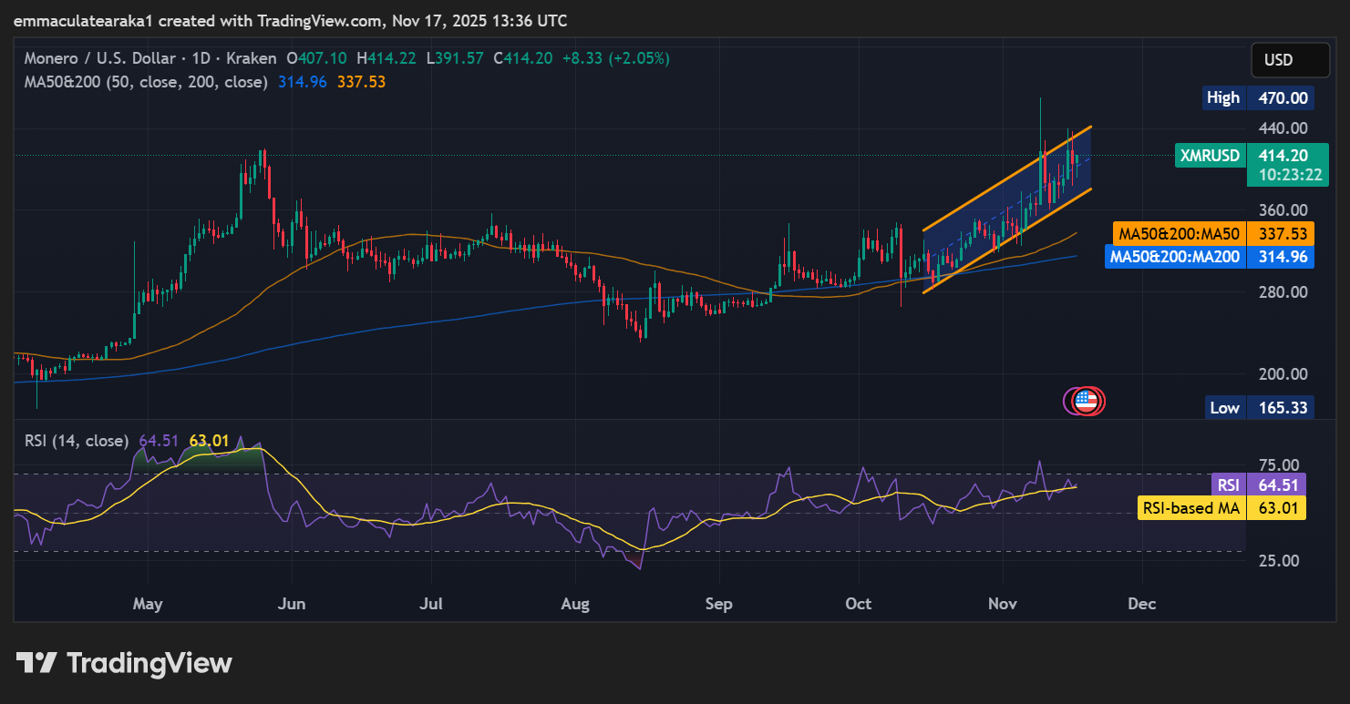The width and height of the screenshot is (1350, 704).
Task: Click the XMRUSD green price tag
Action: [x=1211, y=156]
